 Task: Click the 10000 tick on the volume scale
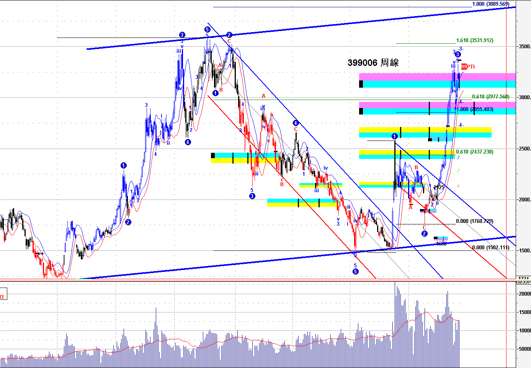[524, 330]
